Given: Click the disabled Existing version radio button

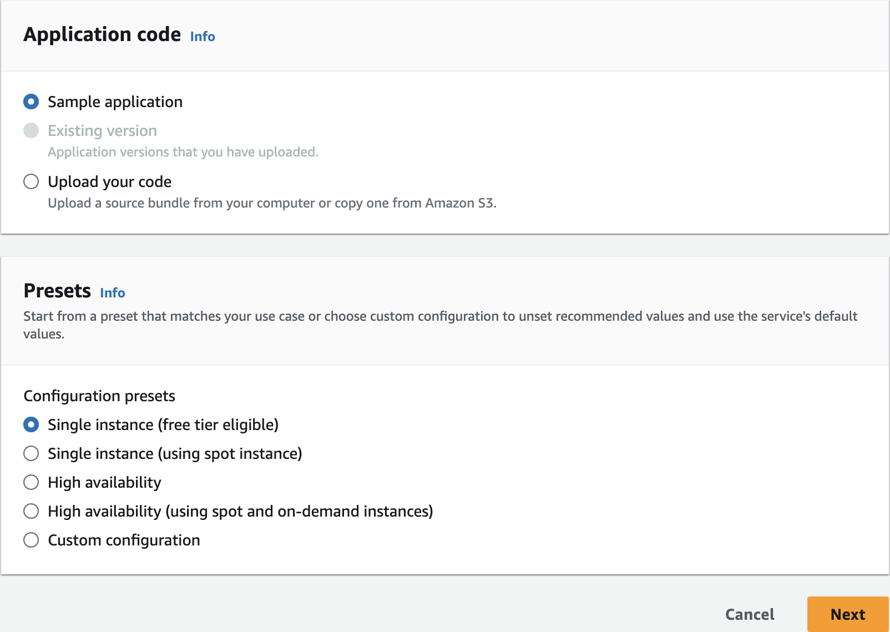Looking at the screenshot, I should point(31,130).
